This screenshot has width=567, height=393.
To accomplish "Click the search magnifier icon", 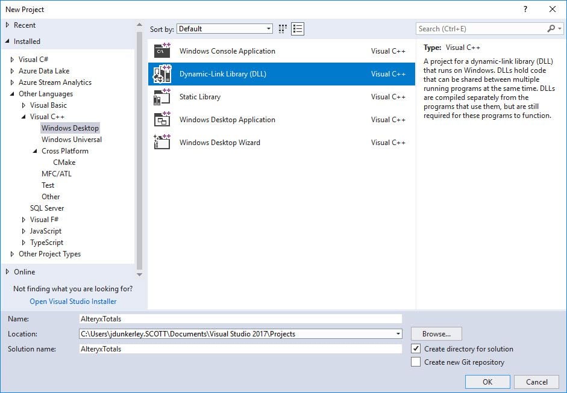I will pos(551,28).
